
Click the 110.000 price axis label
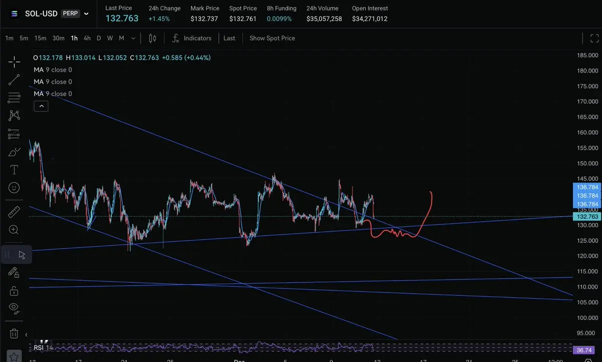(x=588, y=287)
